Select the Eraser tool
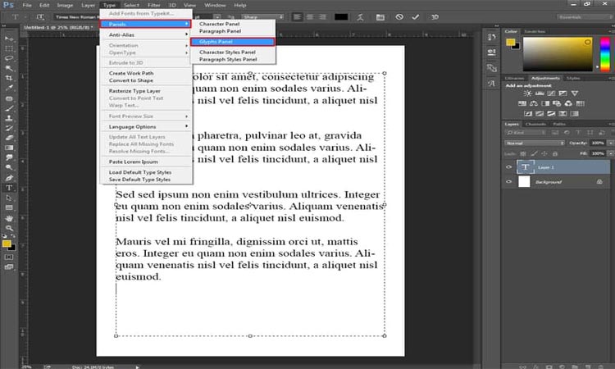This screenshot has height=369, width=615. pyautogui.click(x=9, y=138)
